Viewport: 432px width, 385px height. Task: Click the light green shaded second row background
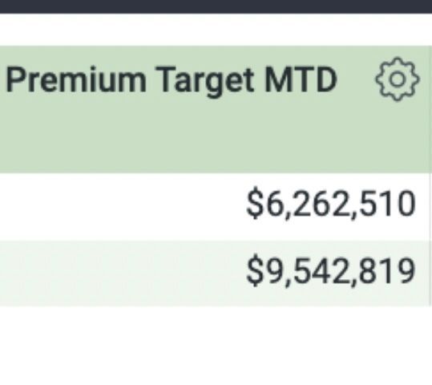[x=215, y=274]
